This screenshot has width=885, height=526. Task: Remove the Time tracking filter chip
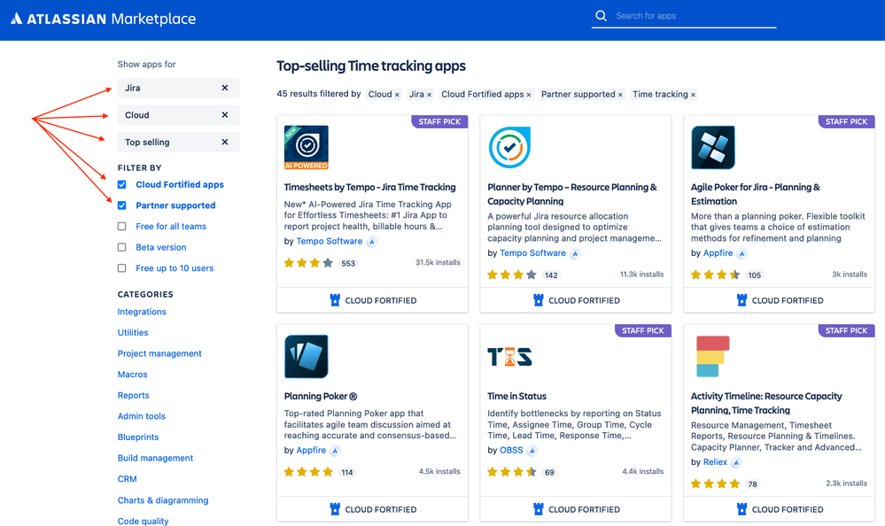click(693, 95)
